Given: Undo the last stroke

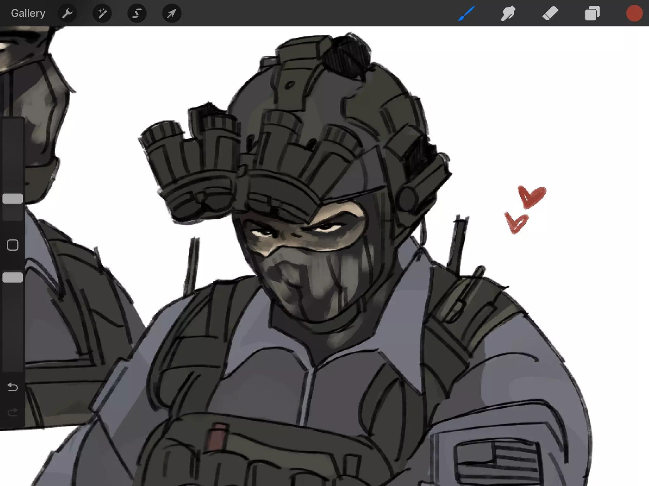Looking at the screenshot, I should click(x=13, y=387).
